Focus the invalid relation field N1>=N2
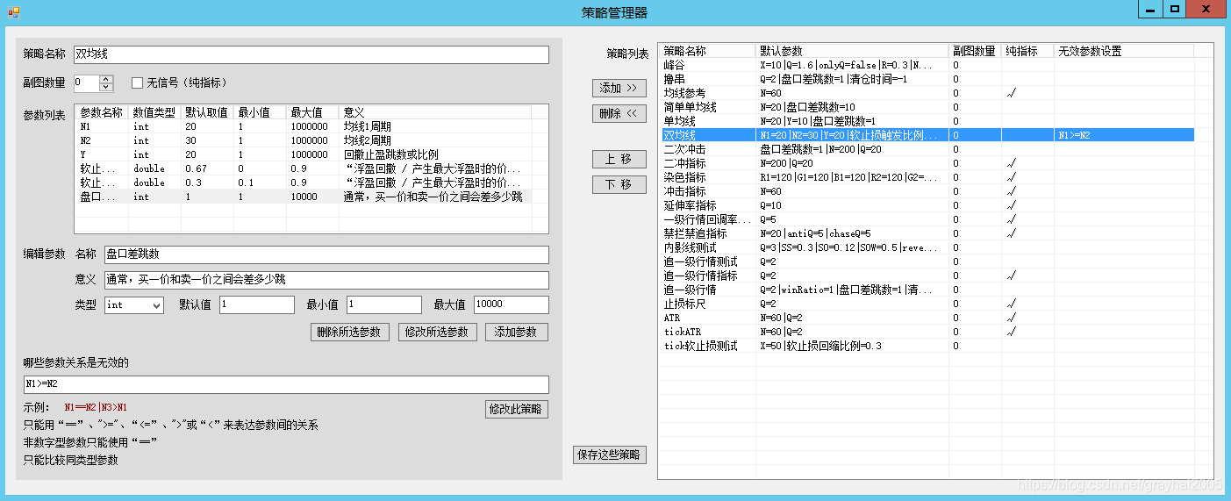 (x=286, y=384)
